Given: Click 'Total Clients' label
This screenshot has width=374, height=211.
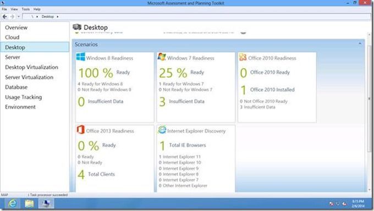Looking at the screenshot, I should tap(101, 174).
